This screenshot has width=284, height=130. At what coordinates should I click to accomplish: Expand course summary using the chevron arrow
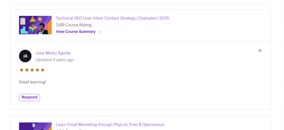(x=100, y=32)
